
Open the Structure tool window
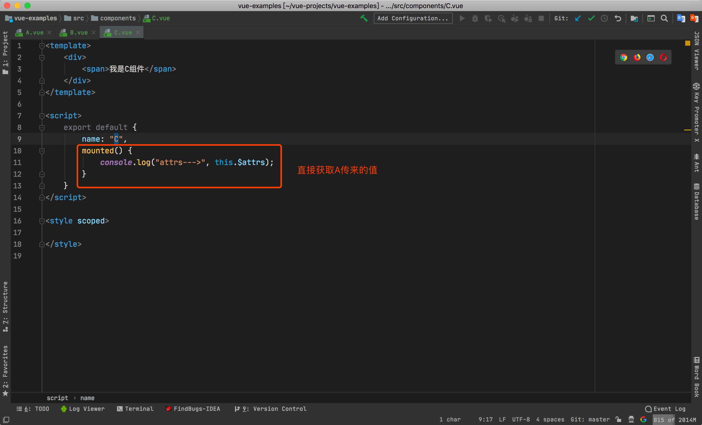click(5, 307)
